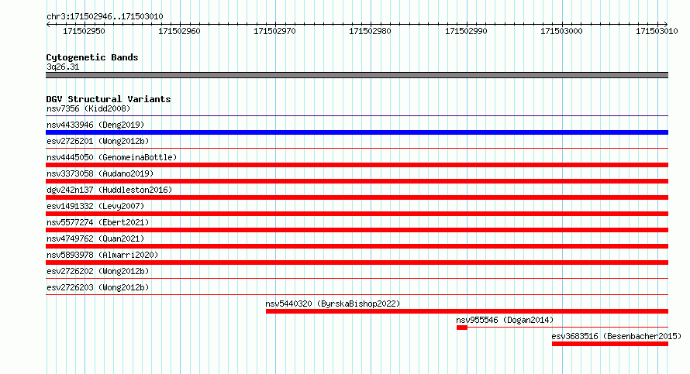Select the dgv242n137 (Huddleston2016) label
The image size is (690, 374).
click(x=109, y=190)
